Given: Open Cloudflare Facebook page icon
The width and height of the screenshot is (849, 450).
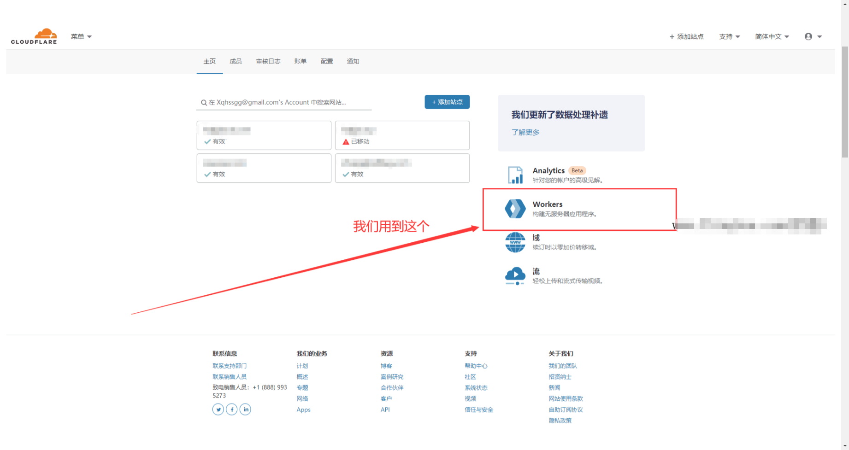Looking at the screenshot, I should tap(232, 409).
